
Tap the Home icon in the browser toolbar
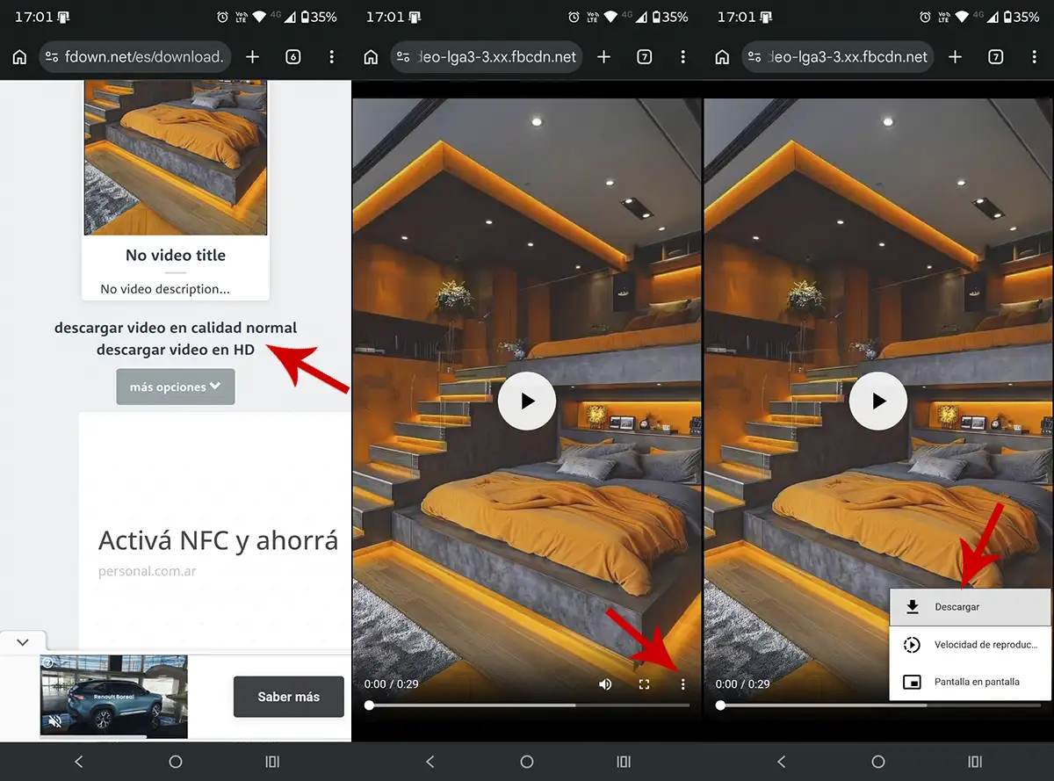pos(18,56)
